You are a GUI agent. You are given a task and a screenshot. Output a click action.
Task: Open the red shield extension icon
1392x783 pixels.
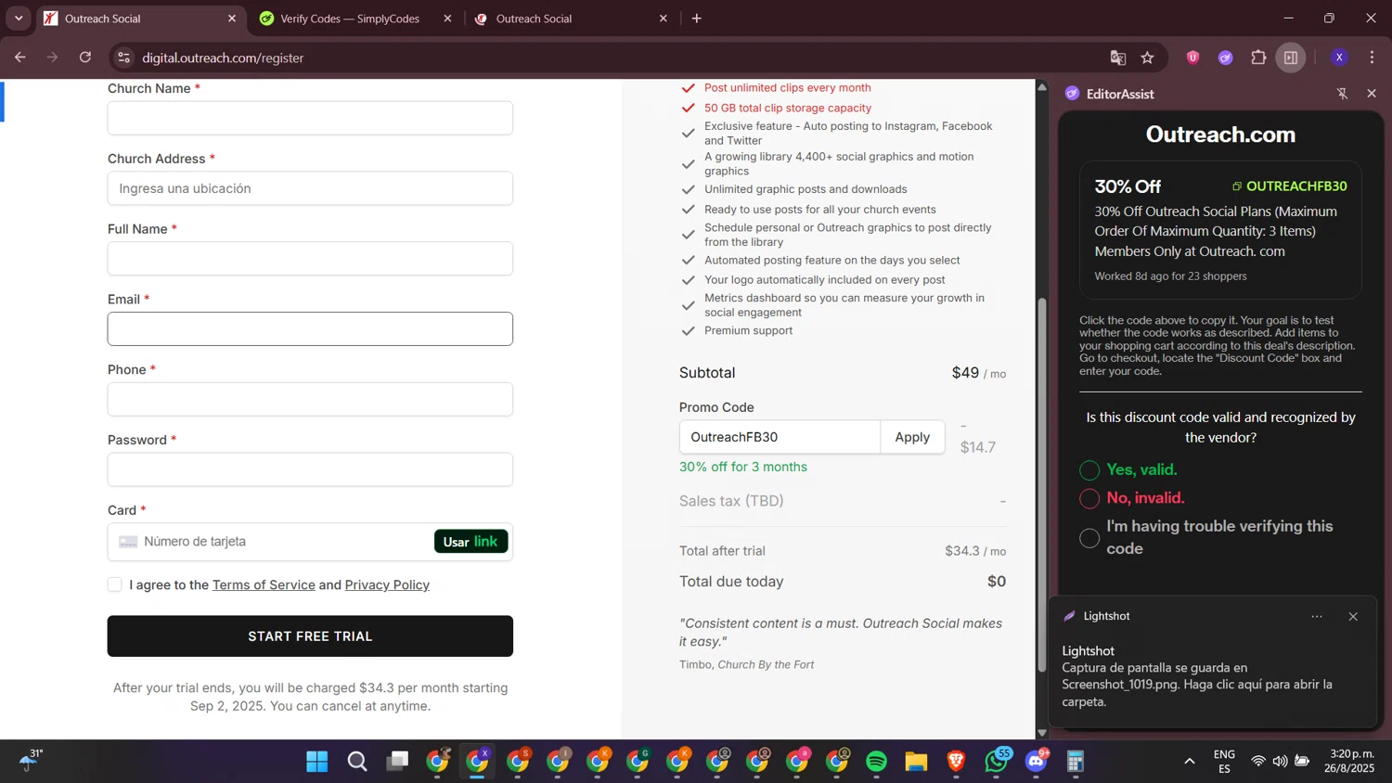pos(1193,58)
